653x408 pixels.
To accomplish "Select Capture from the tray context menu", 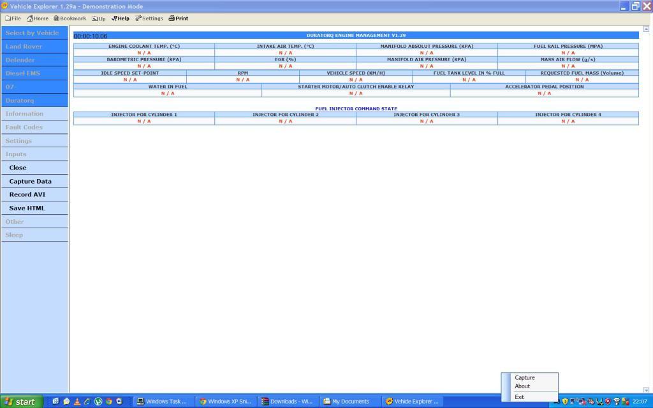I will click(x=525, y=377).
